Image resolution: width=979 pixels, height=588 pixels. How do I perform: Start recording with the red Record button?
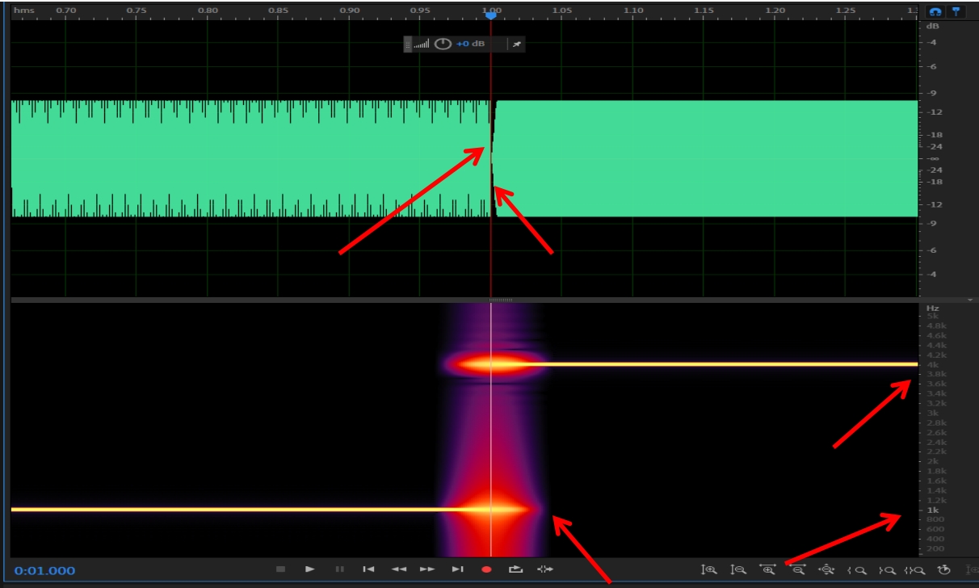click(486, 569)
